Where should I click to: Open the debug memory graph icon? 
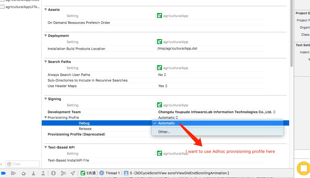coord(63,173)
